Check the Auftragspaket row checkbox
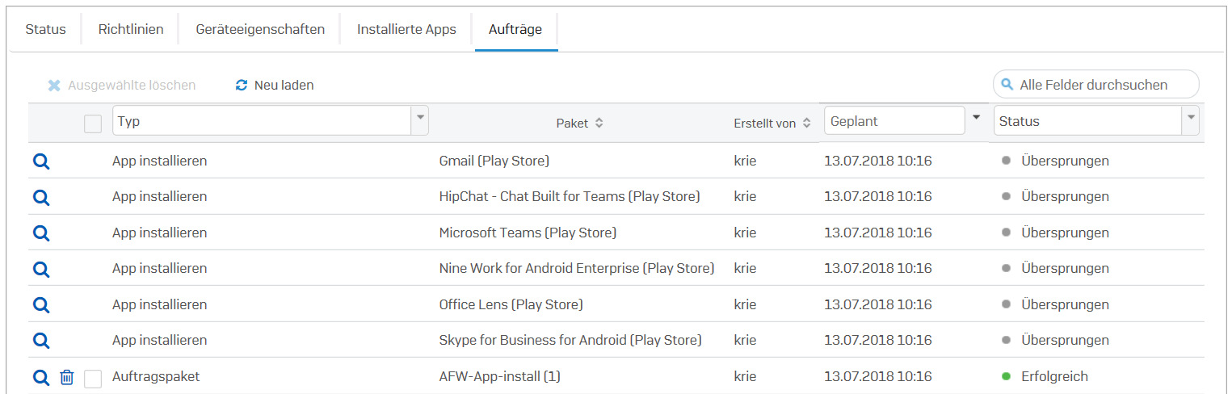This screenshot has width=1232, height=394. pos(93,379)
